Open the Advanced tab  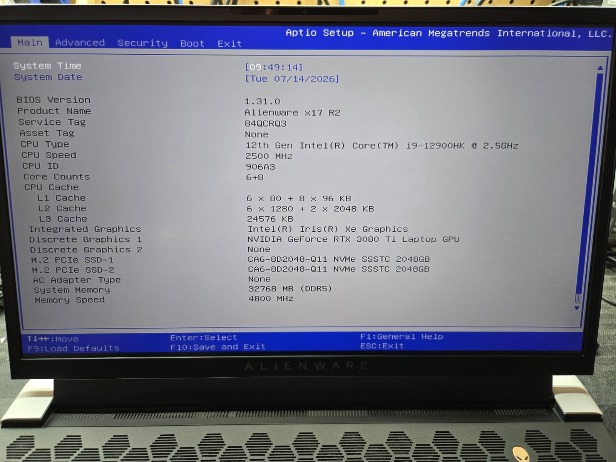pos(80,43)
